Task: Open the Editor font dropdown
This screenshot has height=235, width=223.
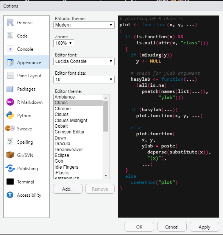Action: [84, 61]
